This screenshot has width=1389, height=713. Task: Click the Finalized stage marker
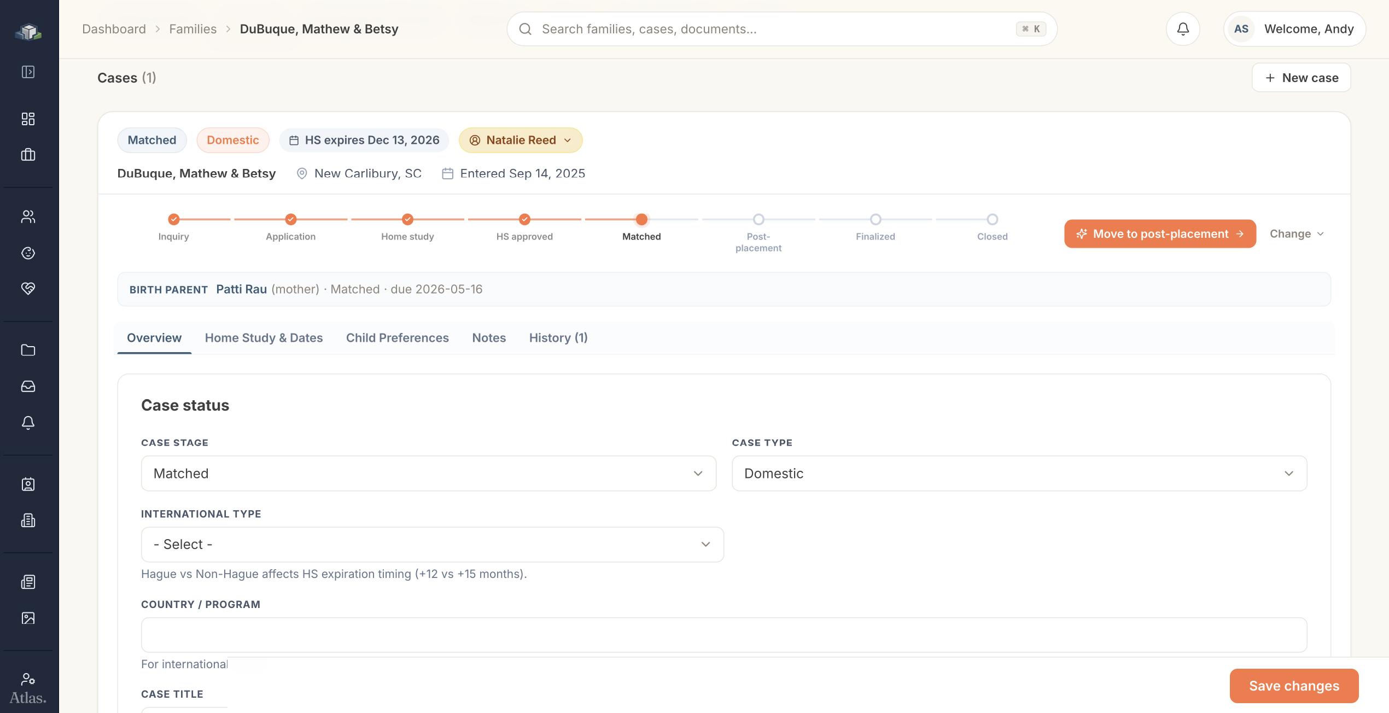[x=876, y=219]
